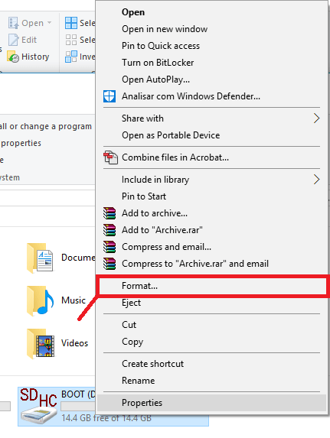Select the SDHC BOOT drive icon
Image resolution: width=330 pixels, height=438 pixels.
coord(38,406)
